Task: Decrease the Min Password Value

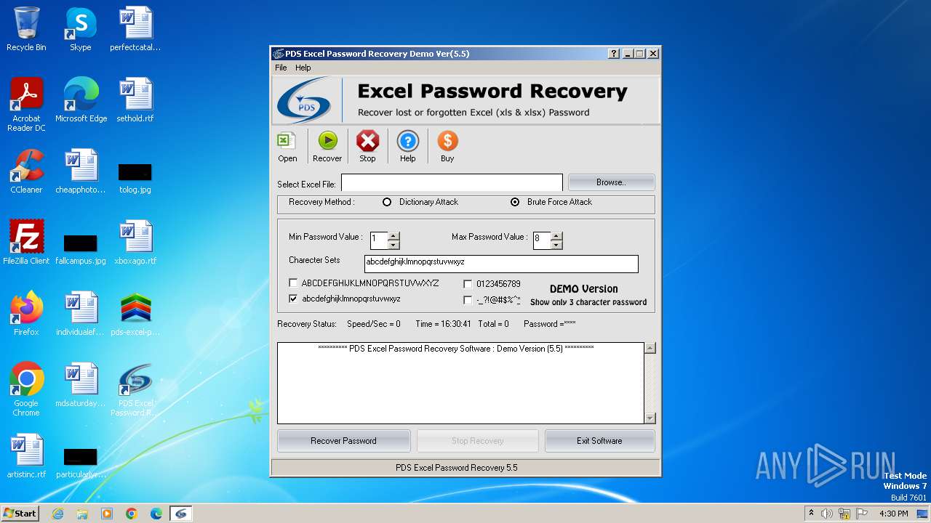Action: (x=393, y=245)
